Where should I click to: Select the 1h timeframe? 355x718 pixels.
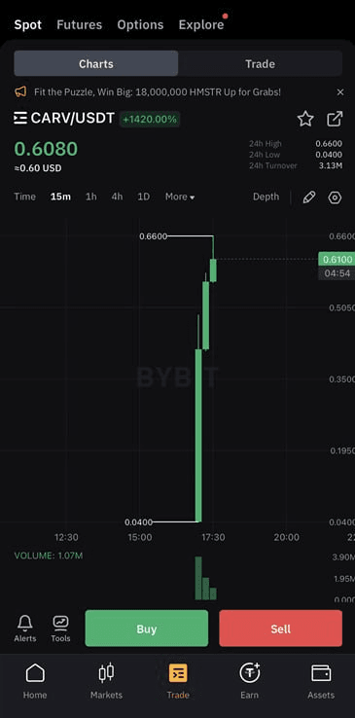[91, 197]
